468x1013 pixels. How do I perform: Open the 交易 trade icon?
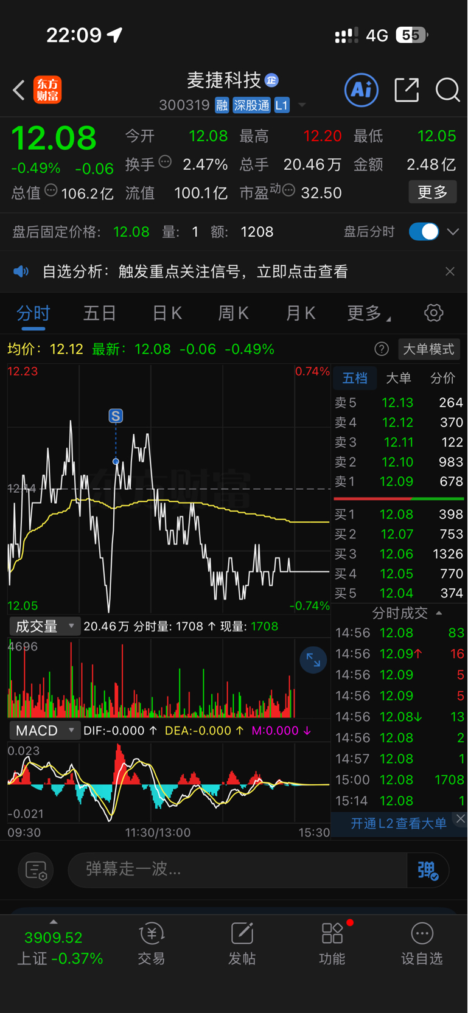coord(152,944)
